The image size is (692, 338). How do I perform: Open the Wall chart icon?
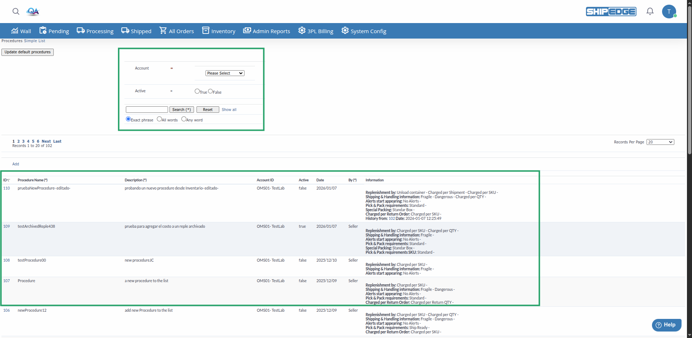pos(15,31)
